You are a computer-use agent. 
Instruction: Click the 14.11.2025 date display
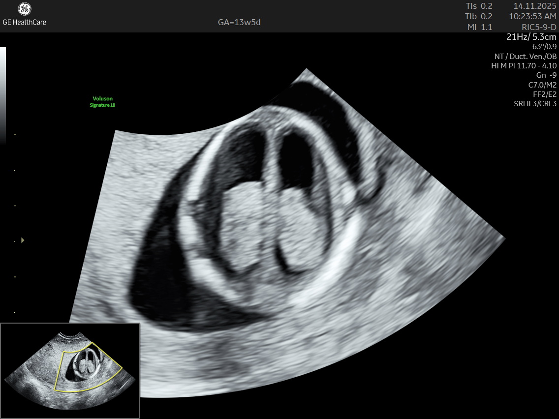point(534,6)
